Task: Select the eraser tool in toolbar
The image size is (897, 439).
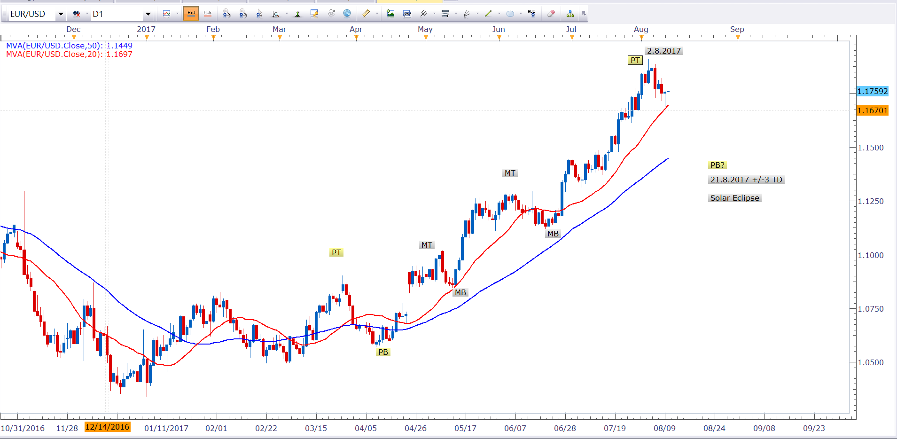Action: coord(551,14)
